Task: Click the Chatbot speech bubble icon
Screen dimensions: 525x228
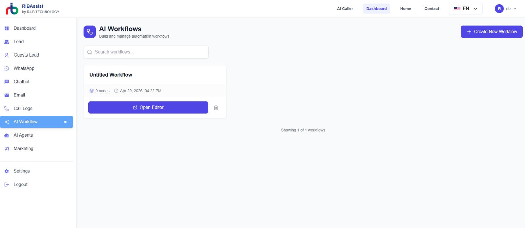Action: 7,82
